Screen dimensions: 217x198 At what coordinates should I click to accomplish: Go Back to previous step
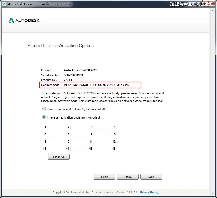click(x=104, y=177)
